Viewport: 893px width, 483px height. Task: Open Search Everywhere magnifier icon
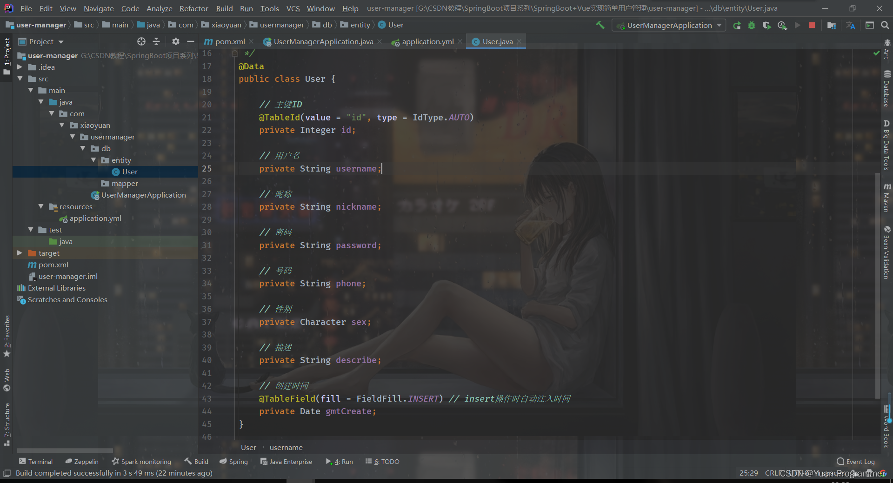(x=885, y=25)
